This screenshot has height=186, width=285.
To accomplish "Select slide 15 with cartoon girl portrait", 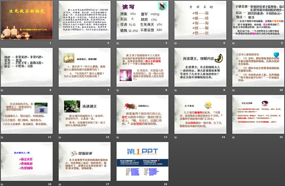I will 258,115.
